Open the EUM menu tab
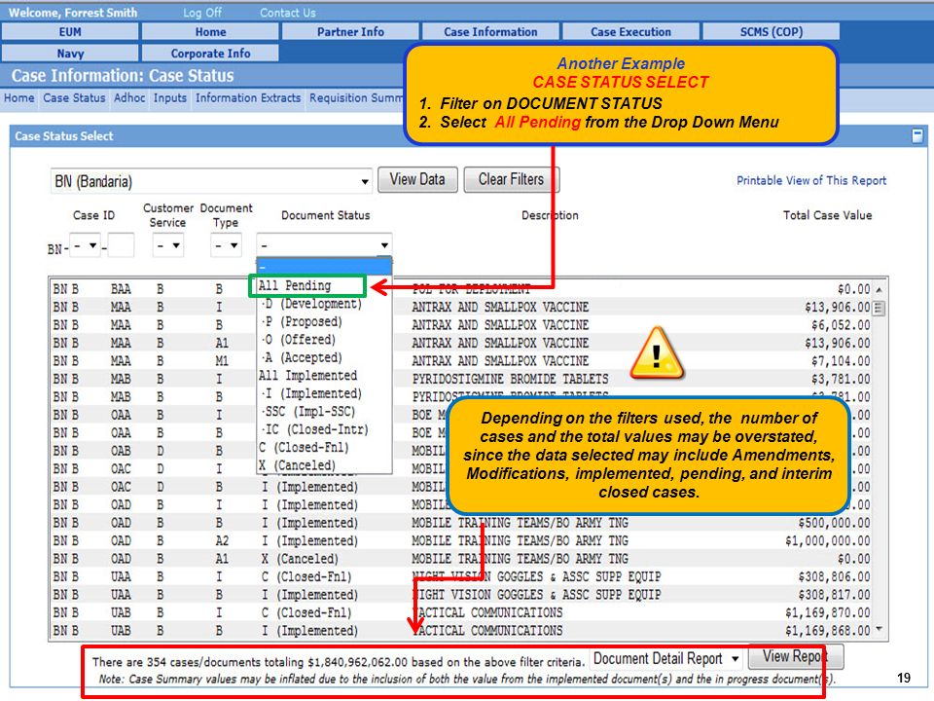 pos(70,31)
